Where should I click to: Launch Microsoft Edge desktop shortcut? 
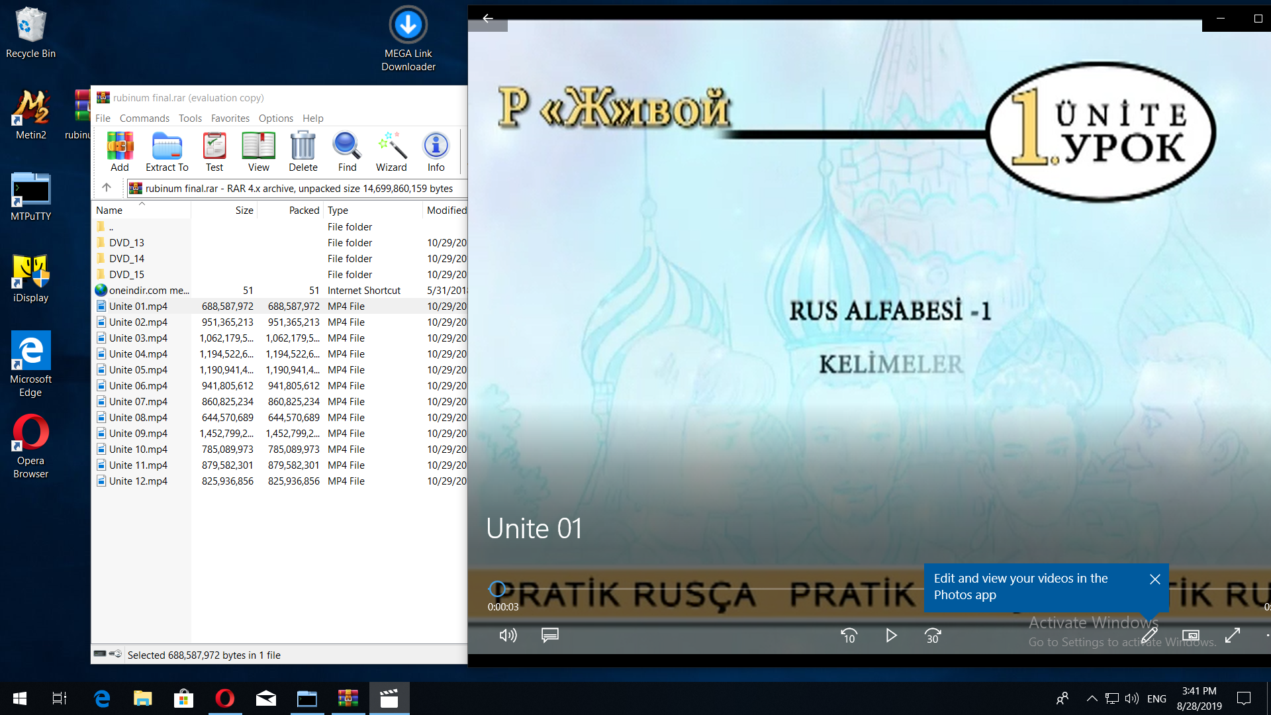click(x=30, y=364)
